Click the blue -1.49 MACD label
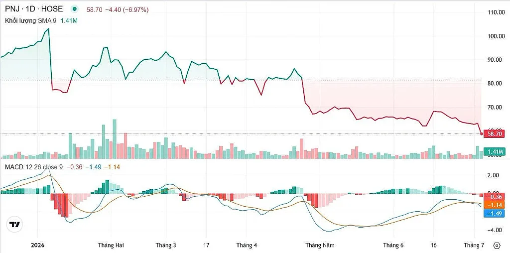This screenshot has width=510, height=253. [x=494, y=213]
